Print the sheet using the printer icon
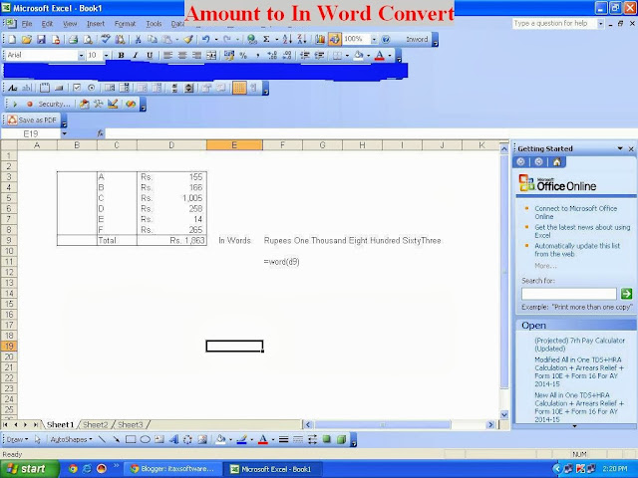 click(73, 39)
